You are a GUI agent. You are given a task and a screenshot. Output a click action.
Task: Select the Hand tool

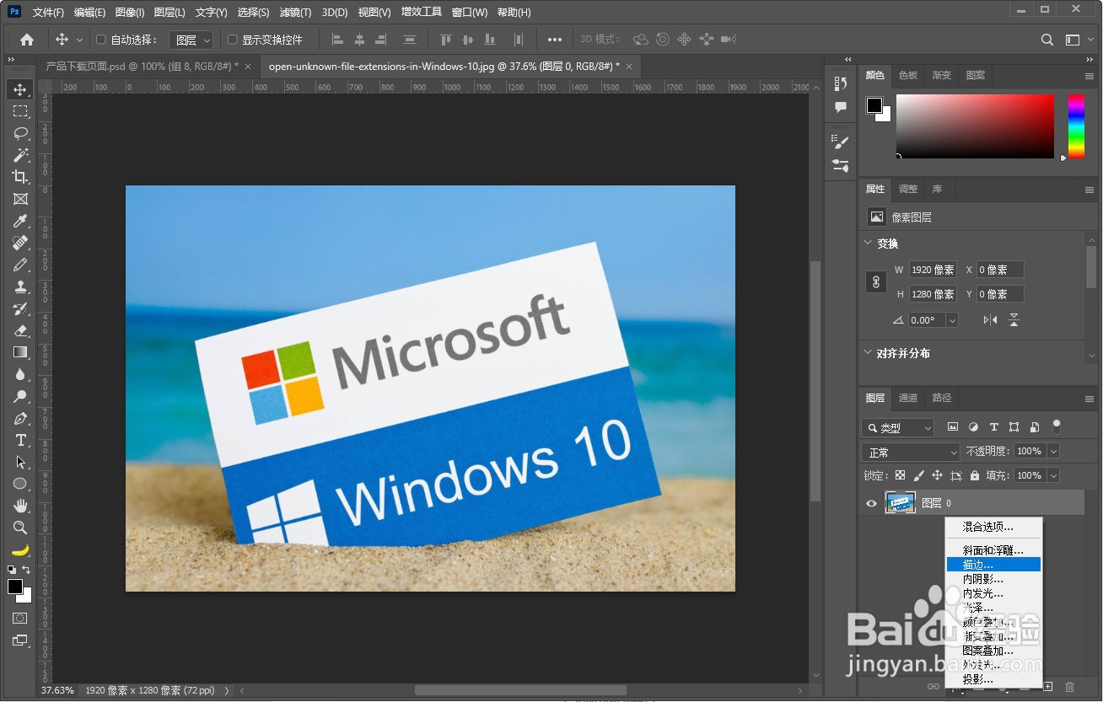click(x=20, y=506)
